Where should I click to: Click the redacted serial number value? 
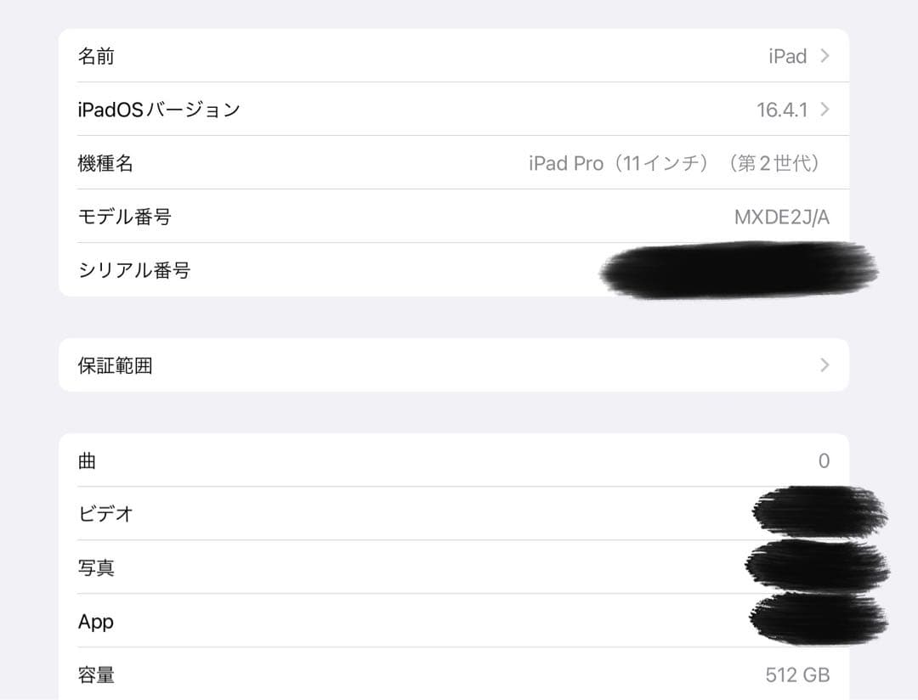coord(739,270)
